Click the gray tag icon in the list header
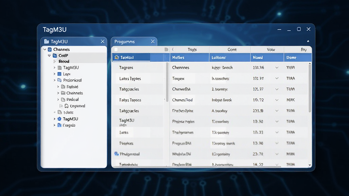 coord(166,49)
